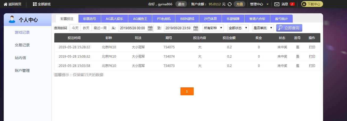
Task: Go to the 沙巴体育 tab
Action: tap(210, 19)
